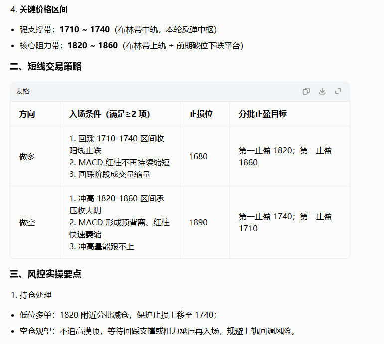Screen dimensions: 384x344
Task: Click the line MACD 形成顶背离、红柱快速萎缩
Action: [119, 228]
